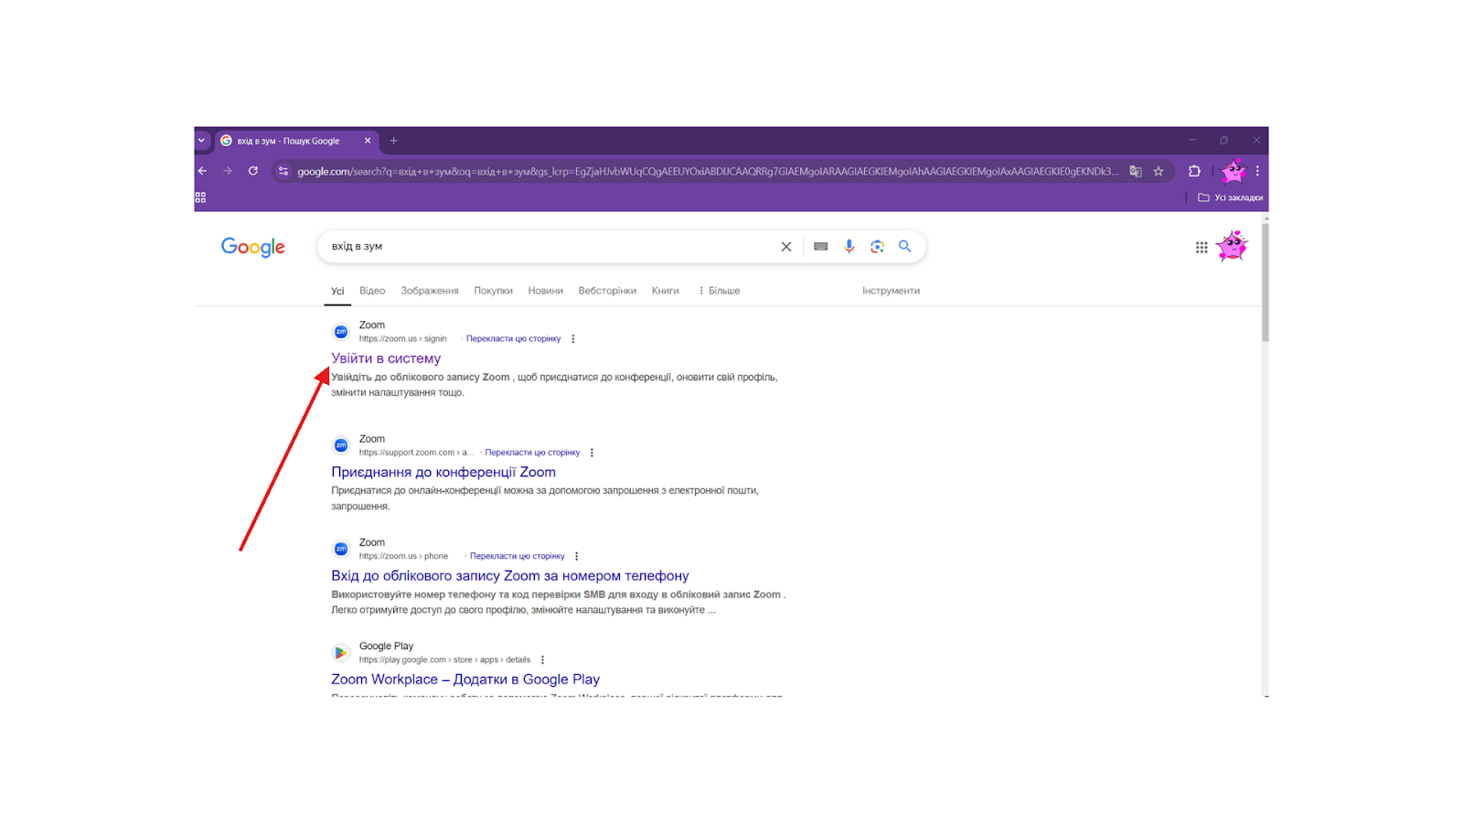
Task: Open Zoom Workplace – Додатки в Google Play
Action: click(x=465, y=679)
